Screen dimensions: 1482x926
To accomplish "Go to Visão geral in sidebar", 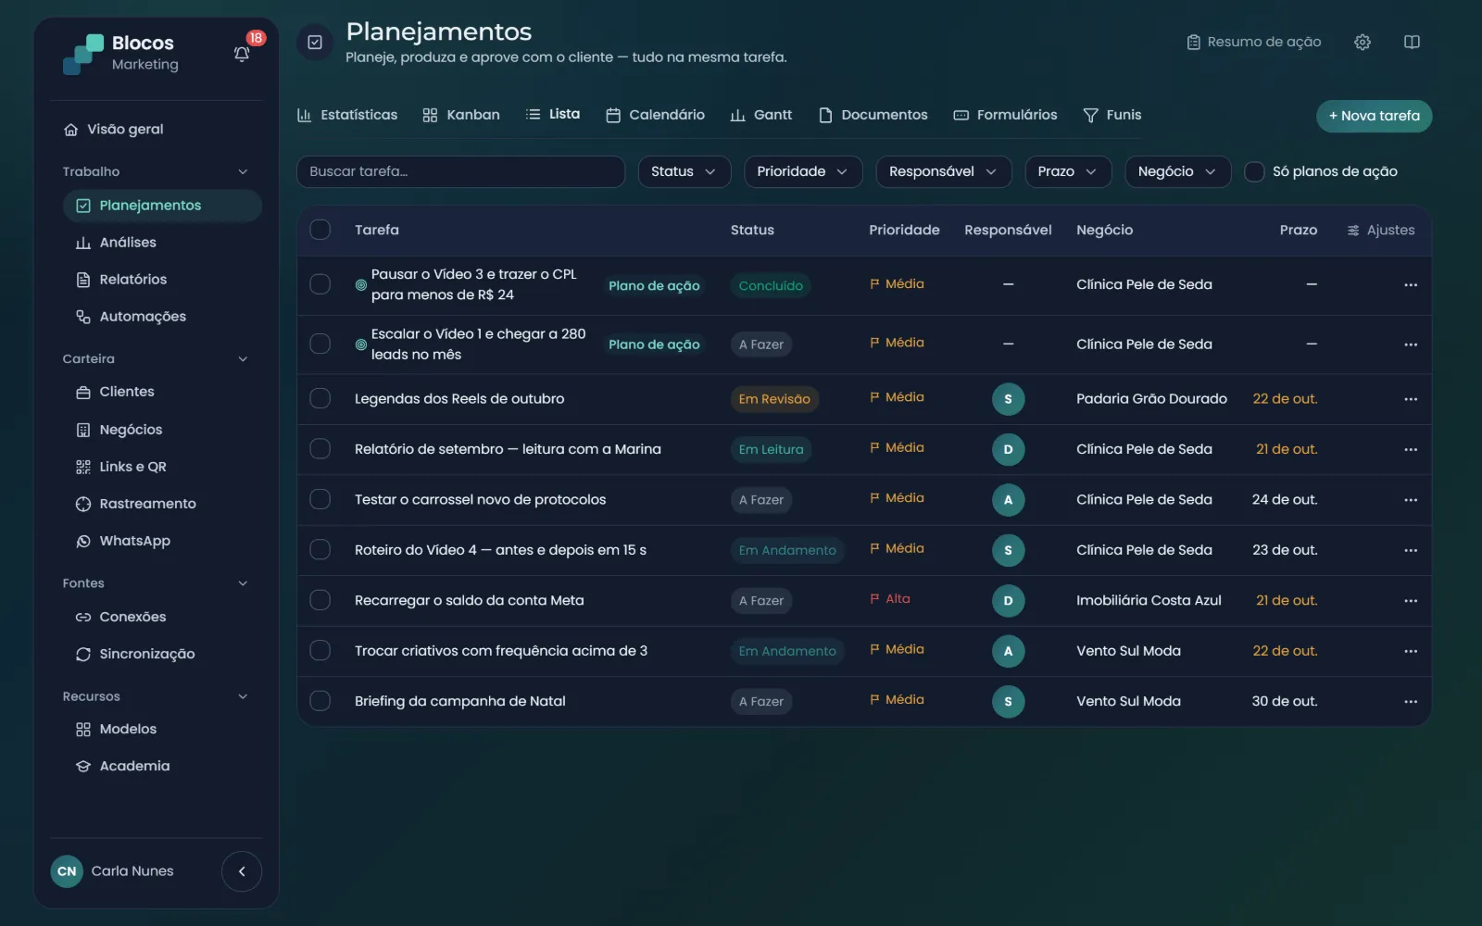I will tap(113, 130).
